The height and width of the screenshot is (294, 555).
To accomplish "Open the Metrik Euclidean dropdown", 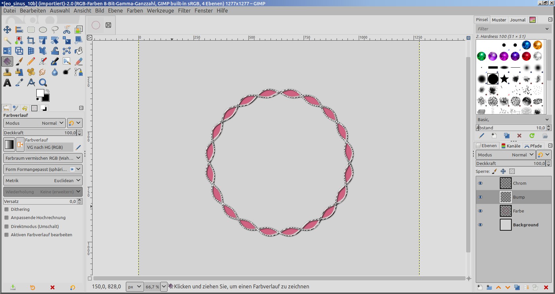I will pos(43,180).
